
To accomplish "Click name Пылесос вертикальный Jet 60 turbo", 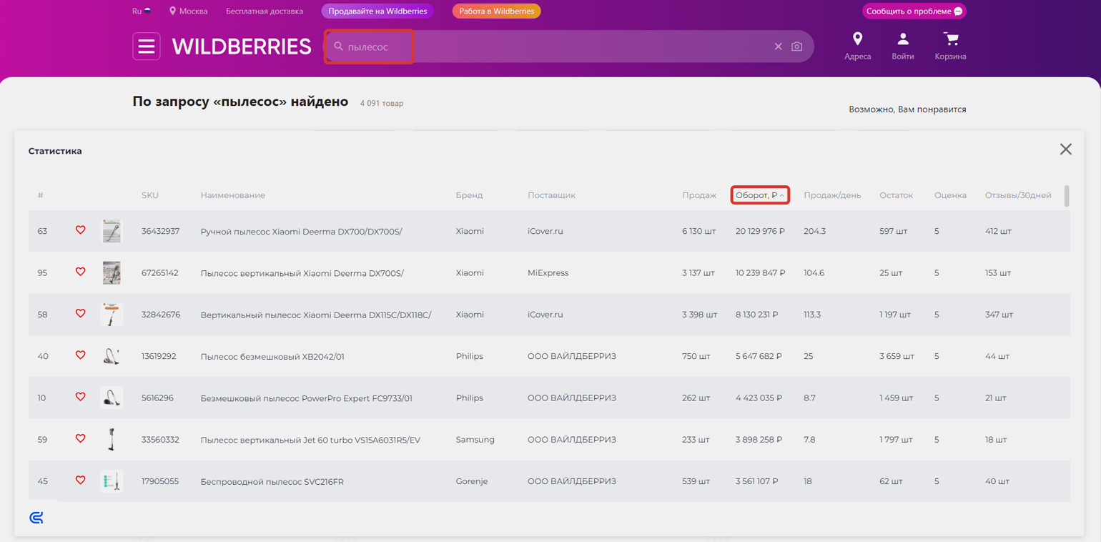I will click(310, 440).
